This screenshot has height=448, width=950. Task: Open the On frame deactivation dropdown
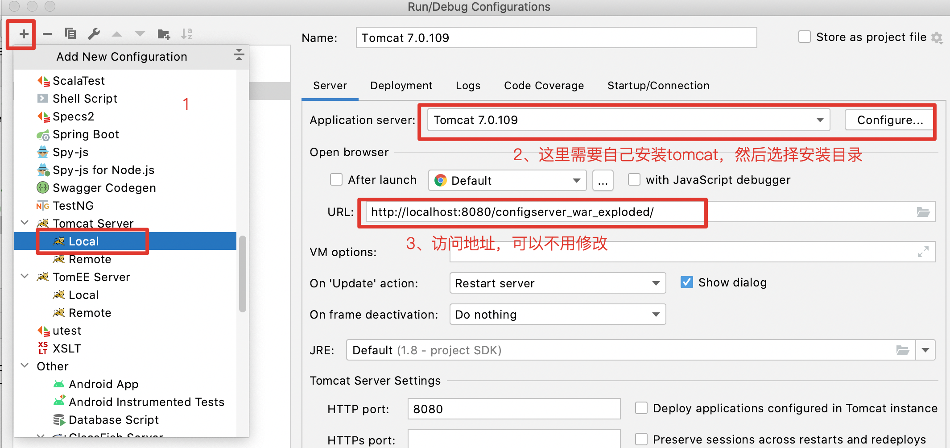(x=558, y=315)
